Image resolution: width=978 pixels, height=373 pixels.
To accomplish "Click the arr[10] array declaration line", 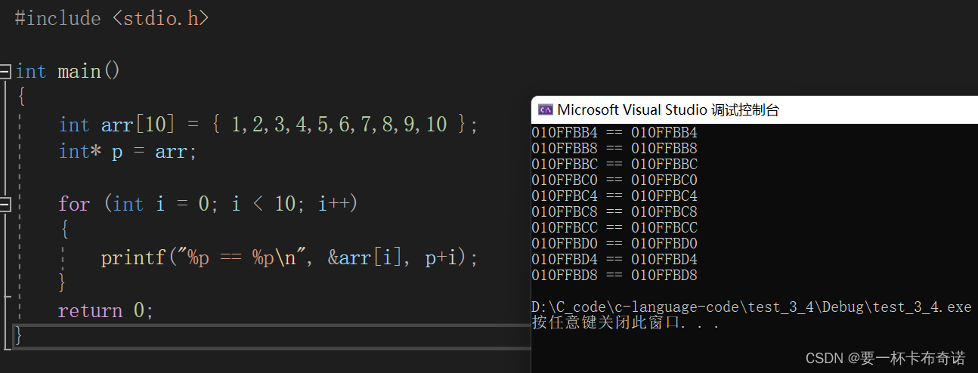I will (x=268, y=125).
